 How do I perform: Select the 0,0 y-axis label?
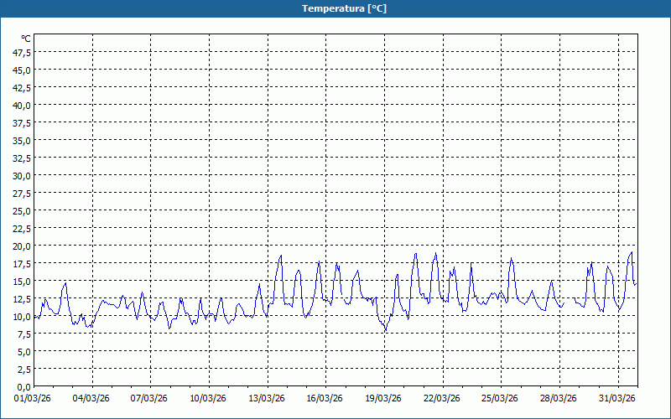pyautogui.click(x=24, y=387)
